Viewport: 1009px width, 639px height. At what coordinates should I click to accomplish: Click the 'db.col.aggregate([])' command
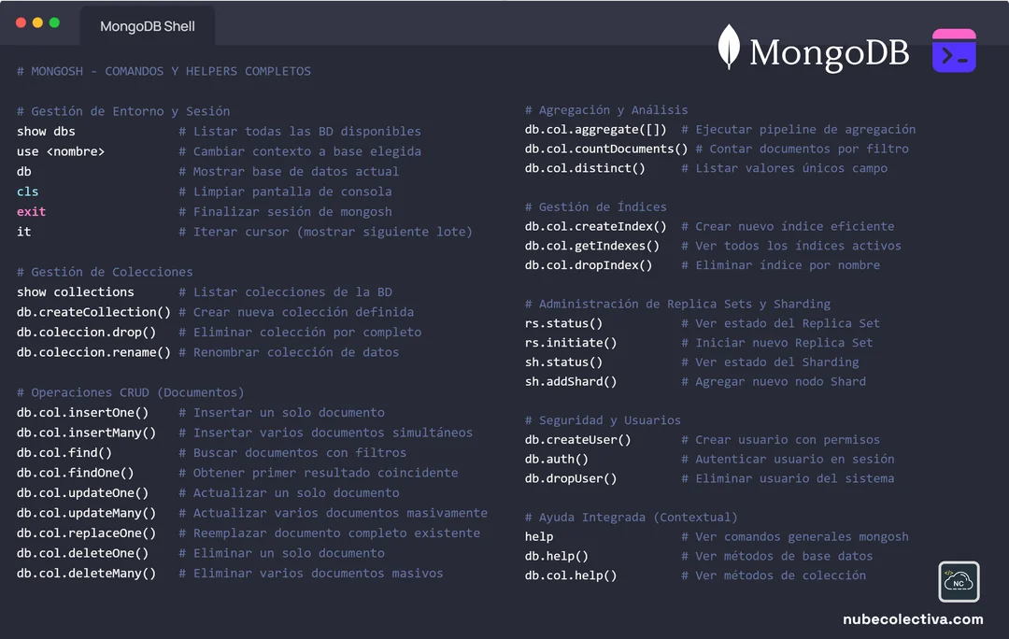596,129
